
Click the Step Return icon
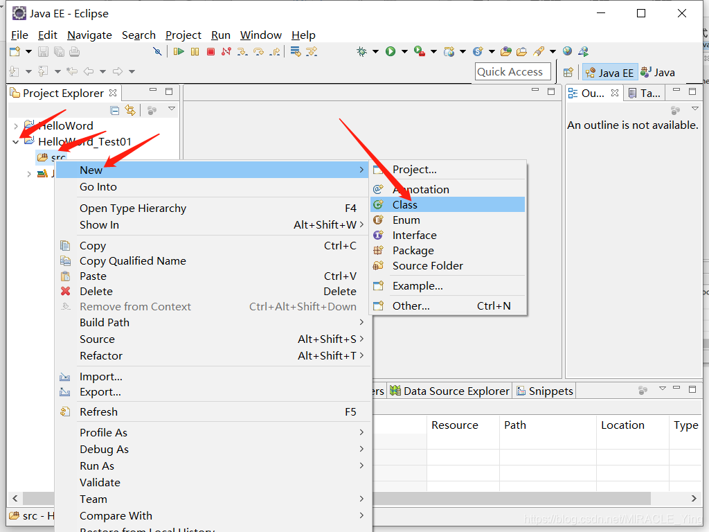click(x=275, y=51)
